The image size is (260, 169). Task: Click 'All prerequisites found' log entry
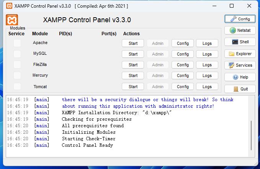pyautogui.click(x=93, y=126)
